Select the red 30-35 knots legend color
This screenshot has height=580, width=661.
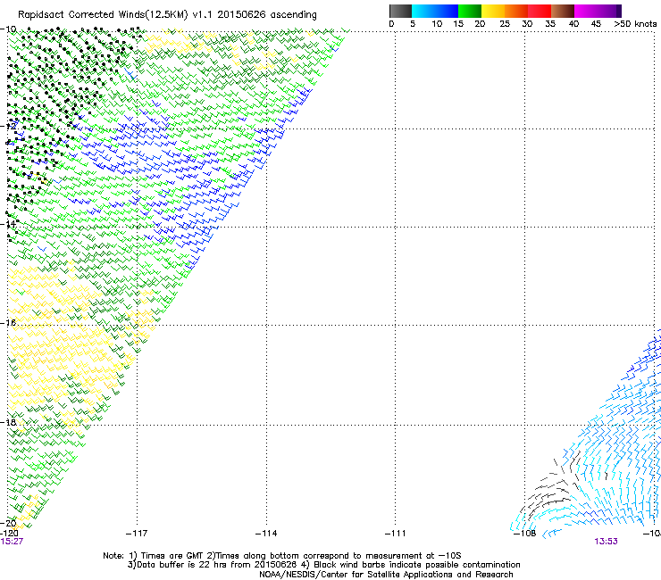point(540,11)
